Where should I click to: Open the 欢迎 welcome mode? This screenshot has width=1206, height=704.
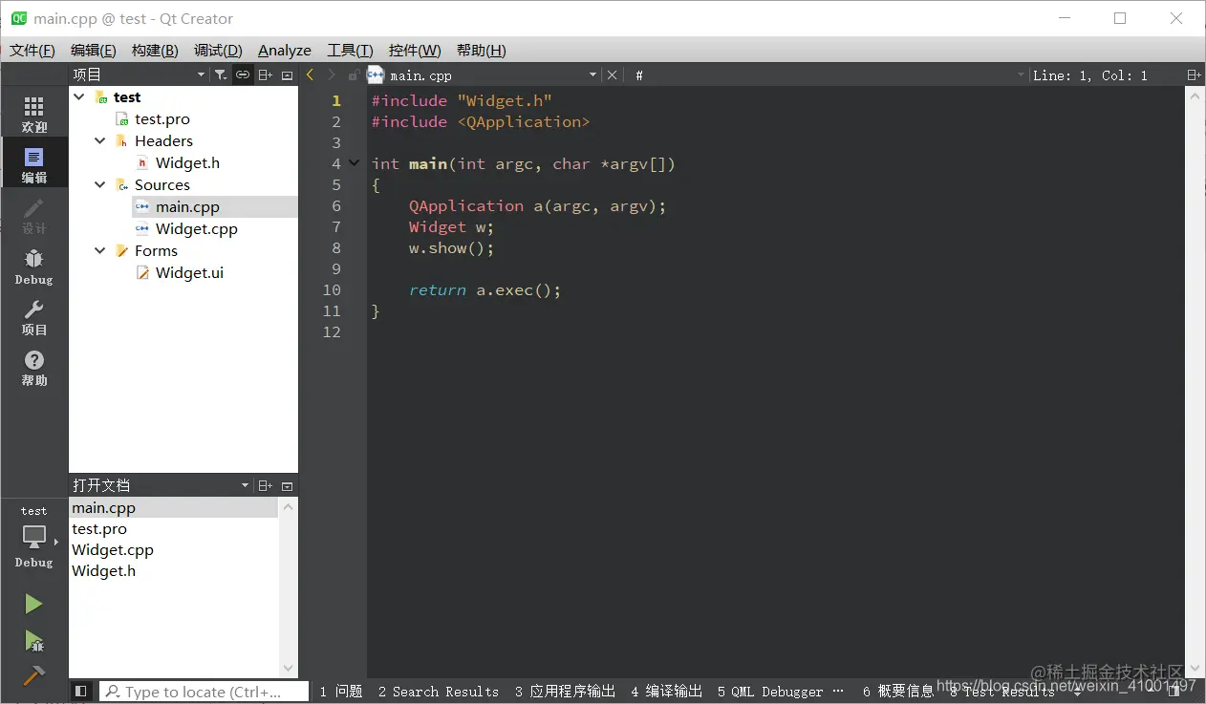[33, 115]
